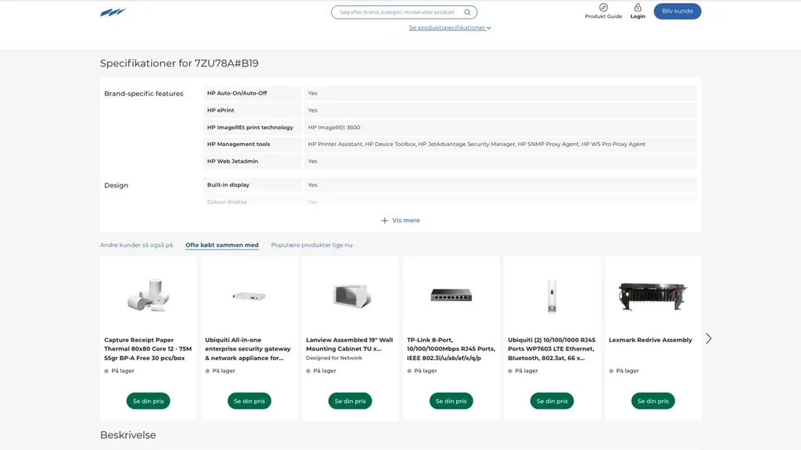Click the search magnifier icon
The image size is (801, 450).
point(468,12)
